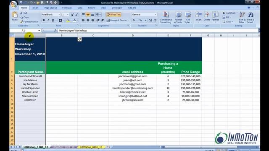Toggle Align Text Left

83,21
